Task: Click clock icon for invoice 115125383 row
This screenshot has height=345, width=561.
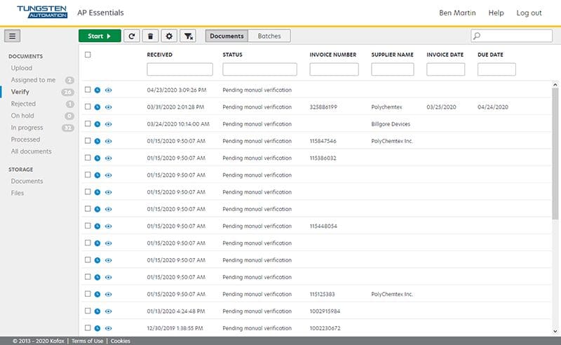Action: [x=97, y=295]
